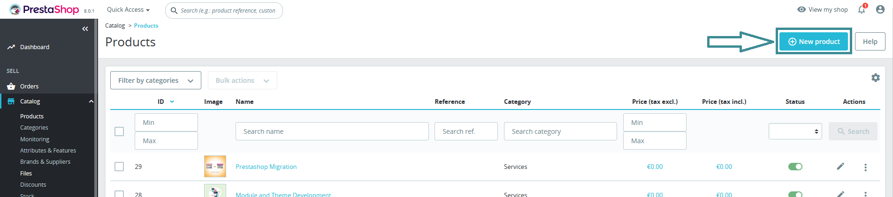The height and width of the screenshot is (197, 893).
Task: Open the user account profile icon
Action: point(880,10)
